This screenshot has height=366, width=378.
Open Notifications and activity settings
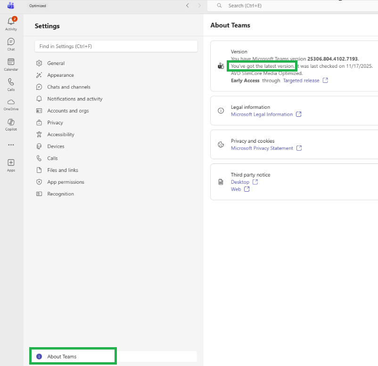click(116, 99)
